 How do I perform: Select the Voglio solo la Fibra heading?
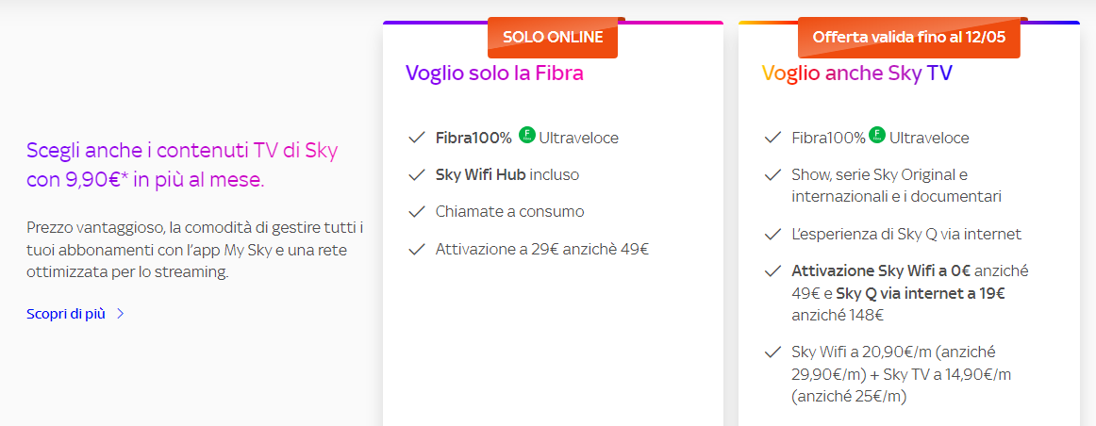pos(494,74)
